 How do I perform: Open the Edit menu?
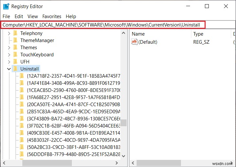pos(19,17)
